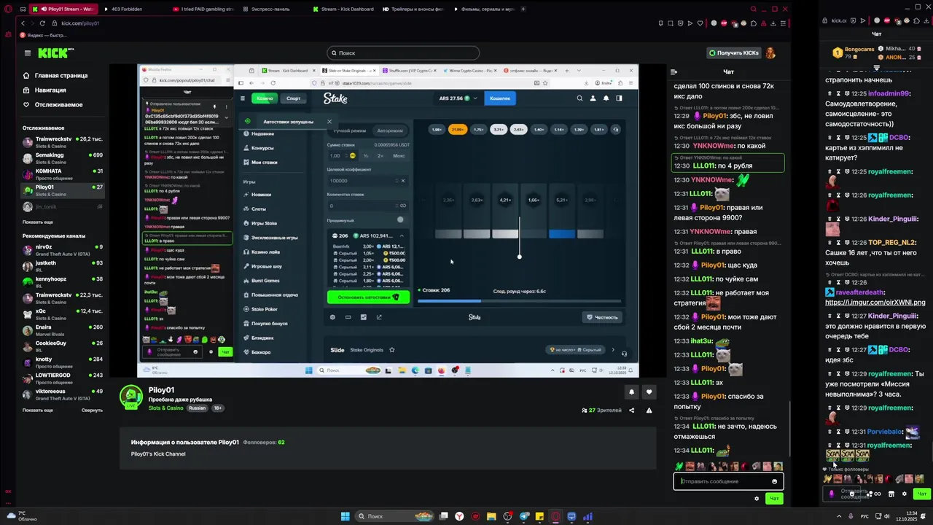Click the Slots & Casino category link

(166, 408)
